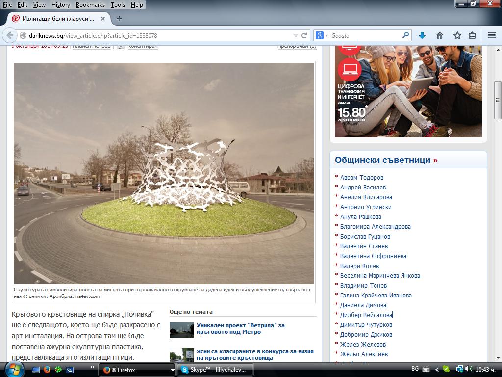Expand the Firefox taskbar group arrow
Image resolution: width=502 pixels, height=377 pixels.
[173, 370]
